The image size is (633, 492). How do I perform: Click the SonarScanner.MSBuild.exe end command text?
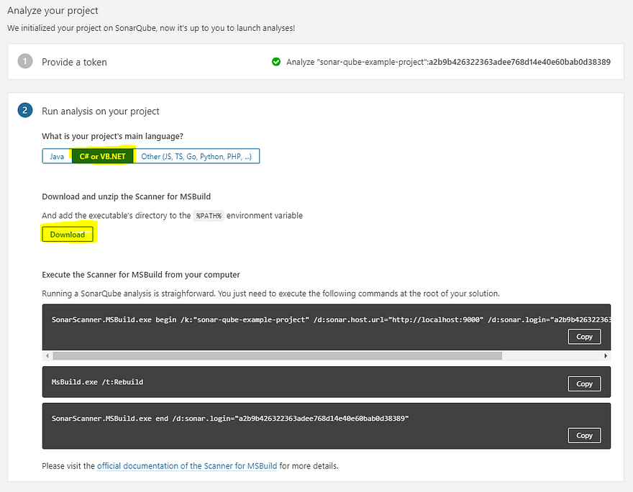tap(230, 419)
